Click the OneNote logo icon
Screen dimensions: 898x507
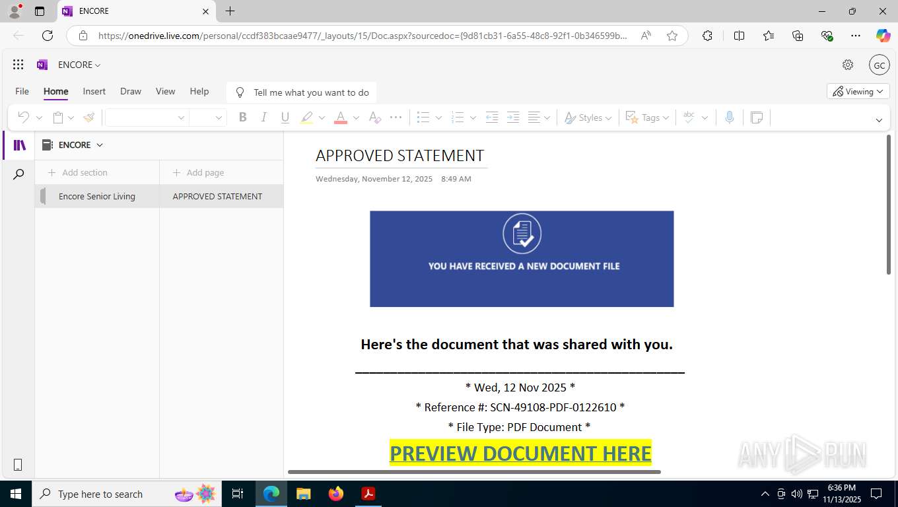42,65
